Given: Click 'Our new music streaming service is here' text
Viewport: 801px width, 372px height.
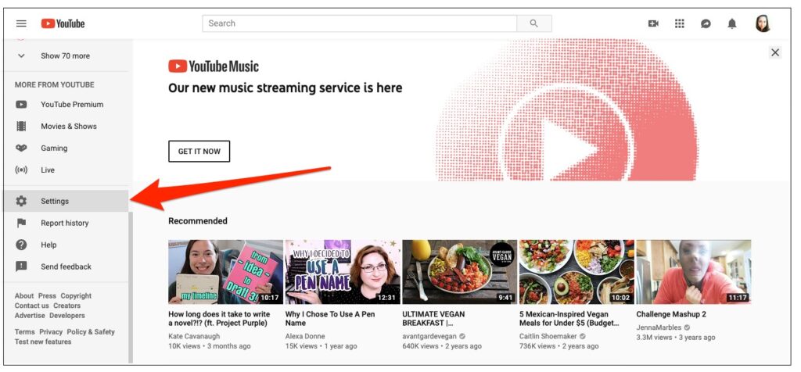Looking at the screenshot, I should pyautogui.click(x=285, y=88).
